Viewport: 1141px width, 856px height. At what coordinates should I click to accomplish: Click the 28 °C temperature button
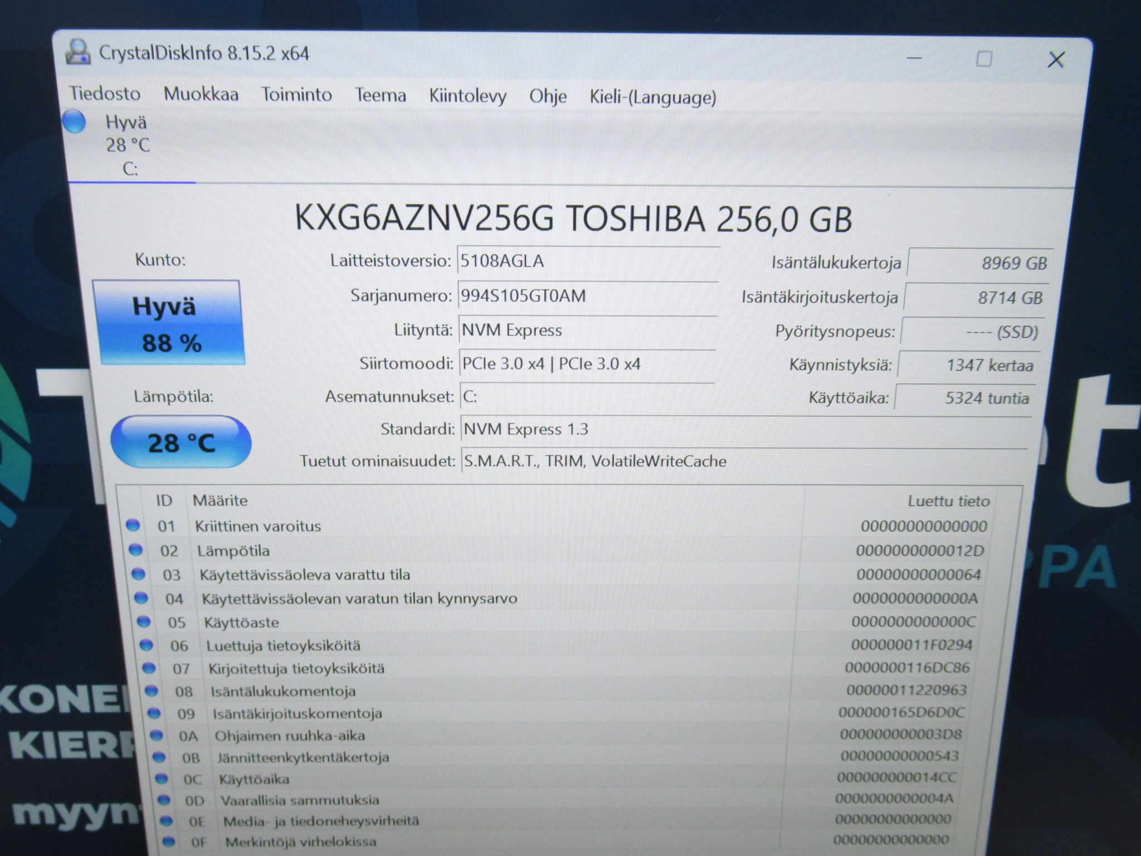coord(181,442)
